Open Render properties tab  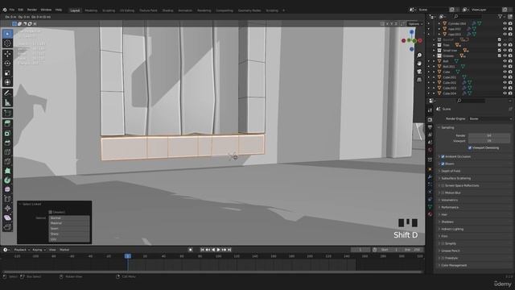point(430,120)
